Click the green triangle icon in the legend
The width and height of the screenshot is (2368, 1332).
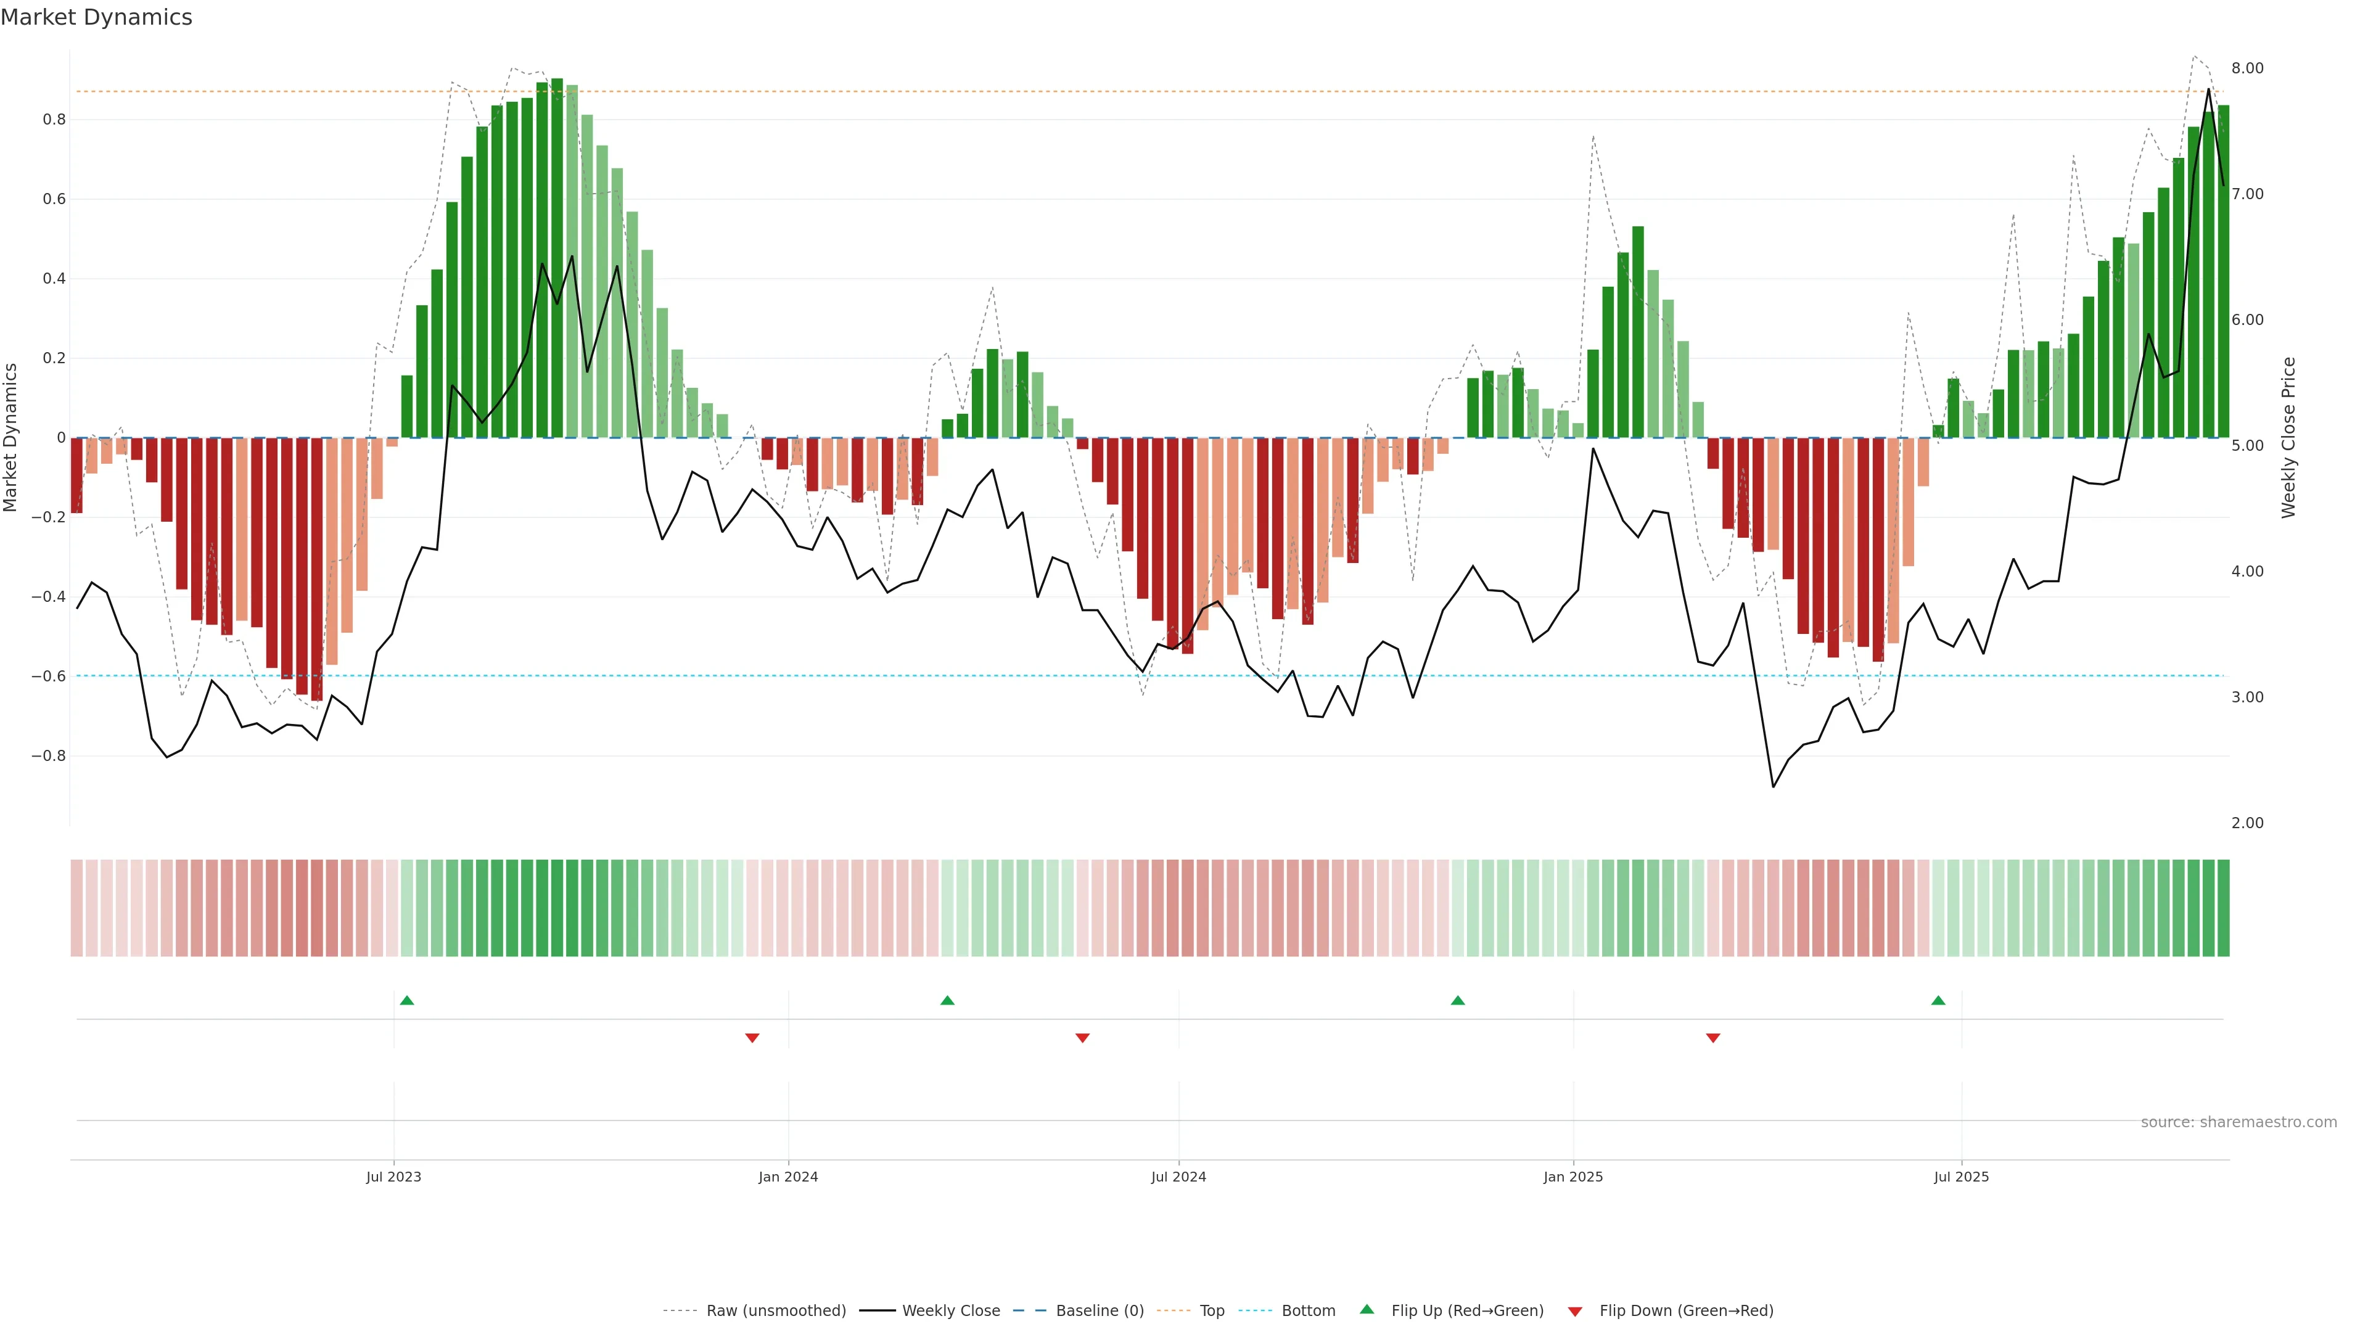click(1367, 1309)
